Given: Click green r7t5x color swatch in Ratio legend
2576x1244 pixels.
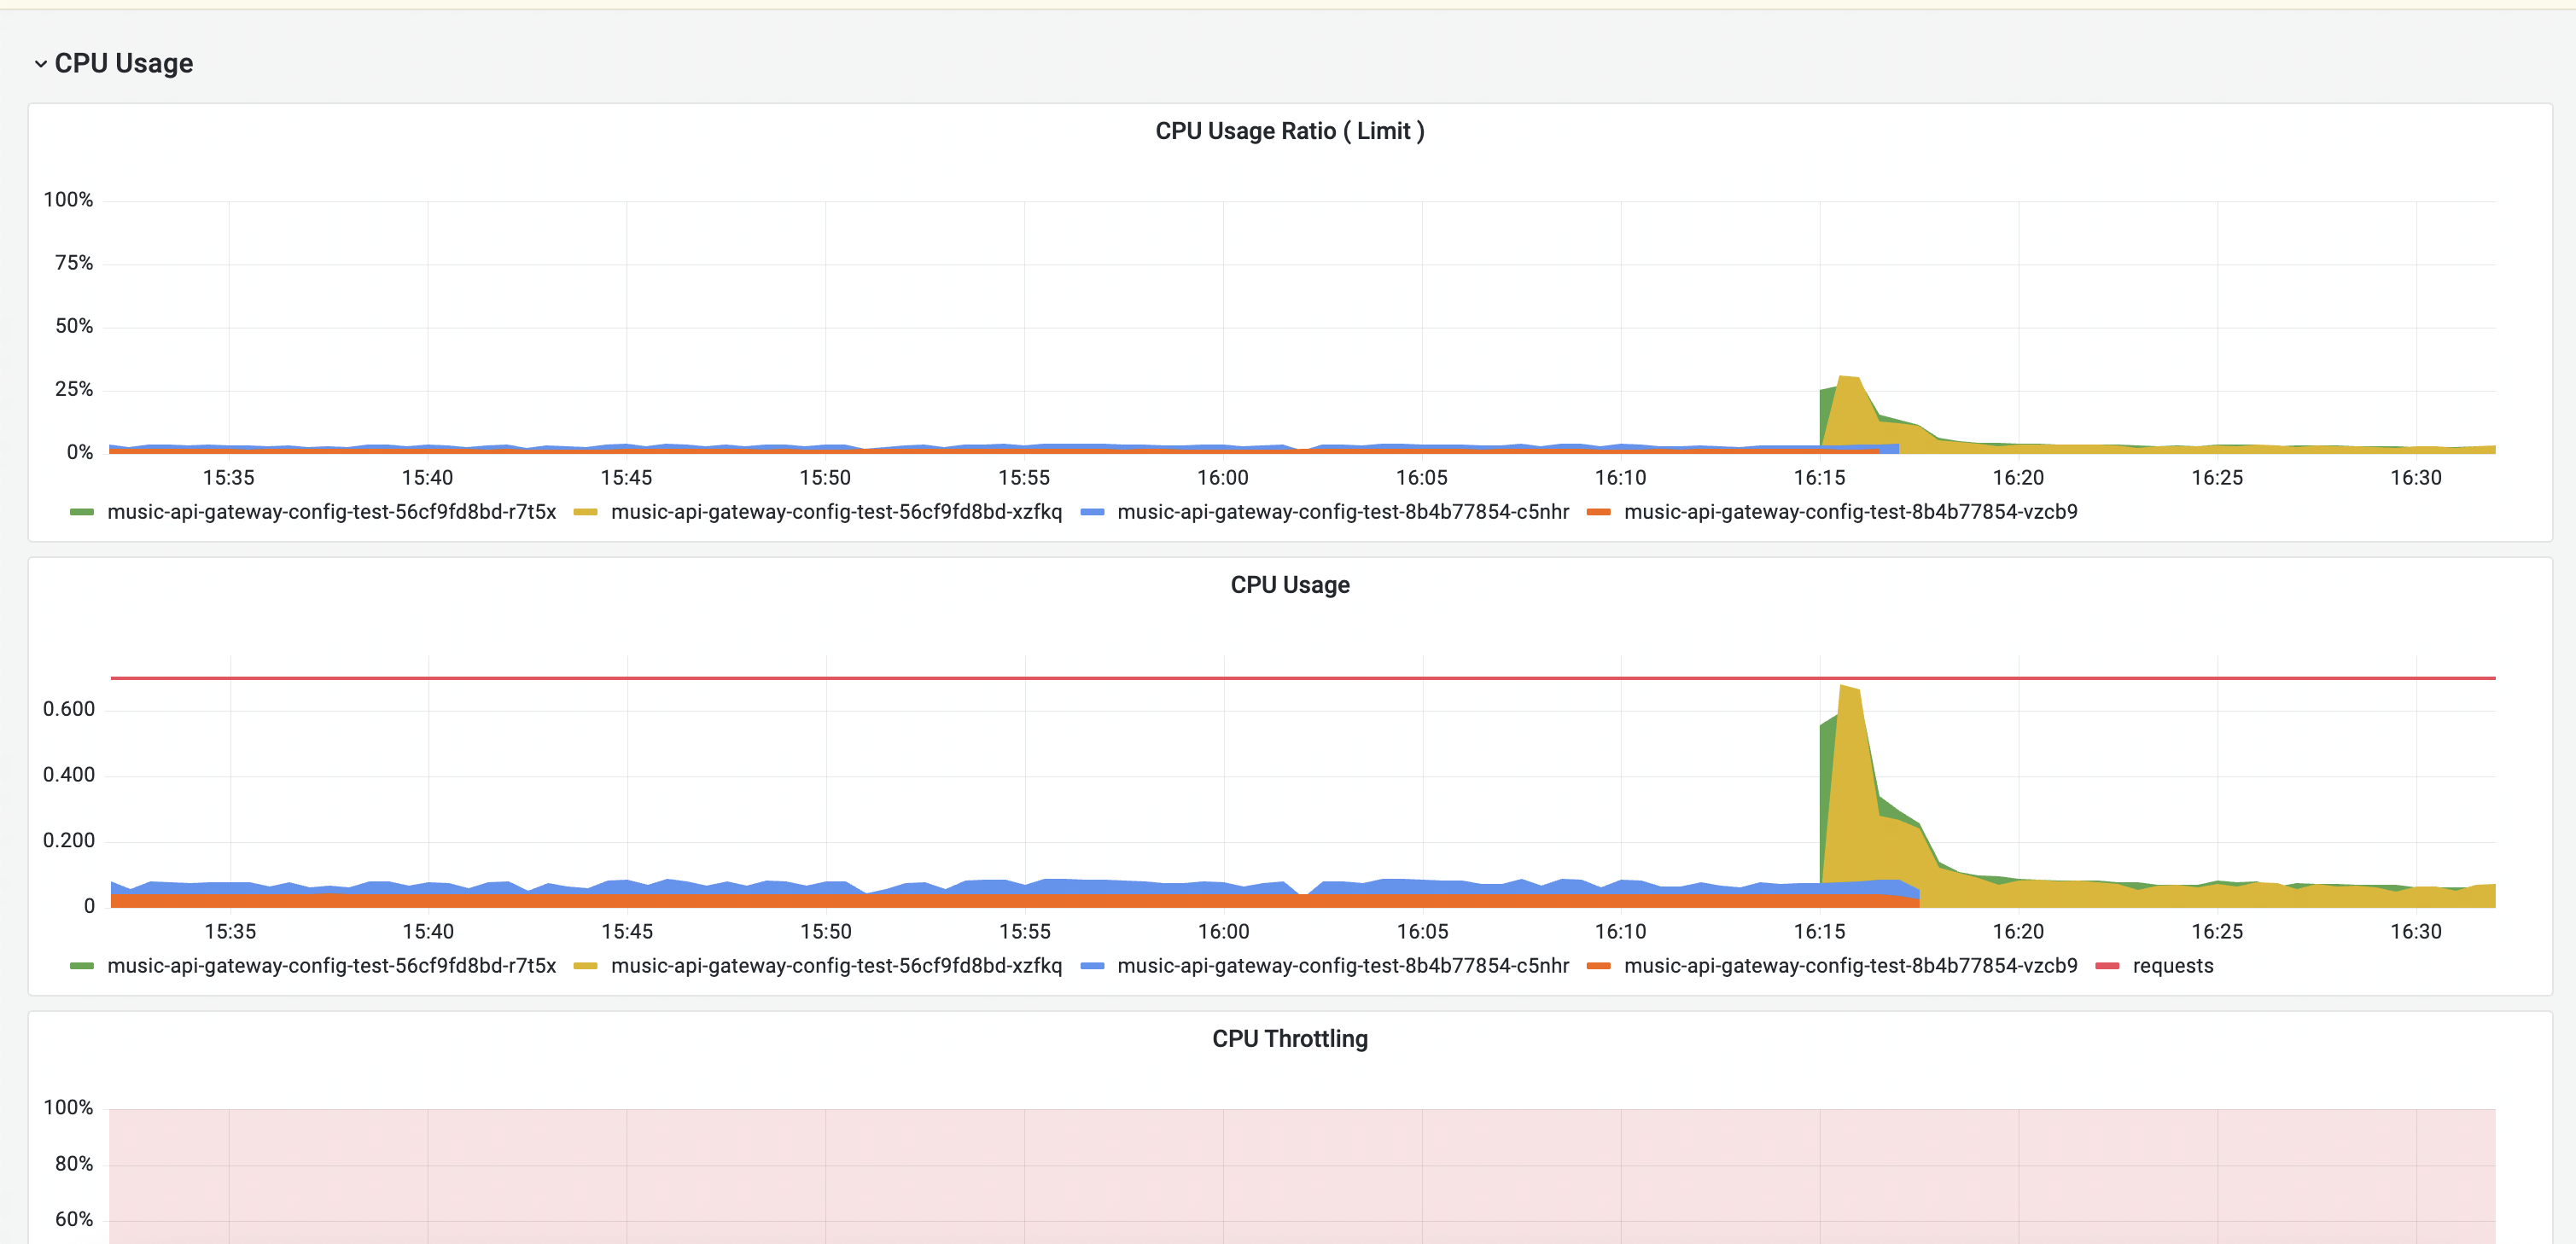Looking at the screenshot, I should click(82, 512).
